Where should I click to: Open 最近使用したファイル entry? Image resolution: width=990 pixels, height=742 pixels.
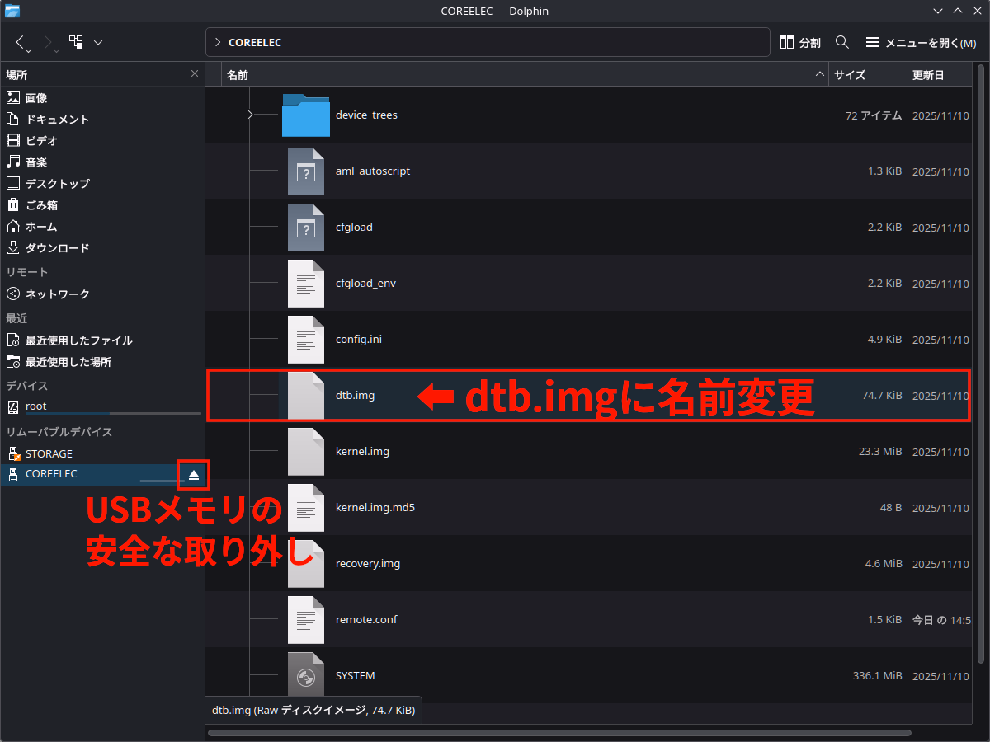click(x=78, y=340)
